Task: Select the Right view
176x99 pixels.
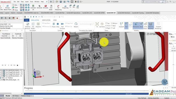Action: (108, 28)
